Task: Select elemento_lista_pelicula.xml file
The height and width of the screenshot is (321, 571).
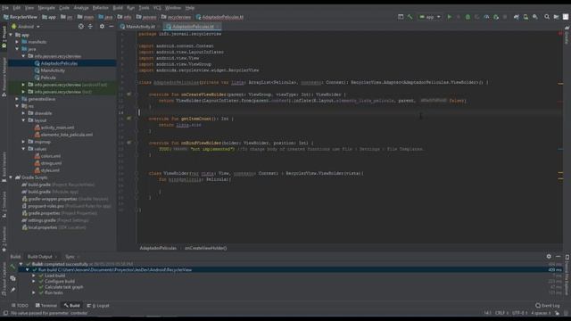Action: (66, 135)
